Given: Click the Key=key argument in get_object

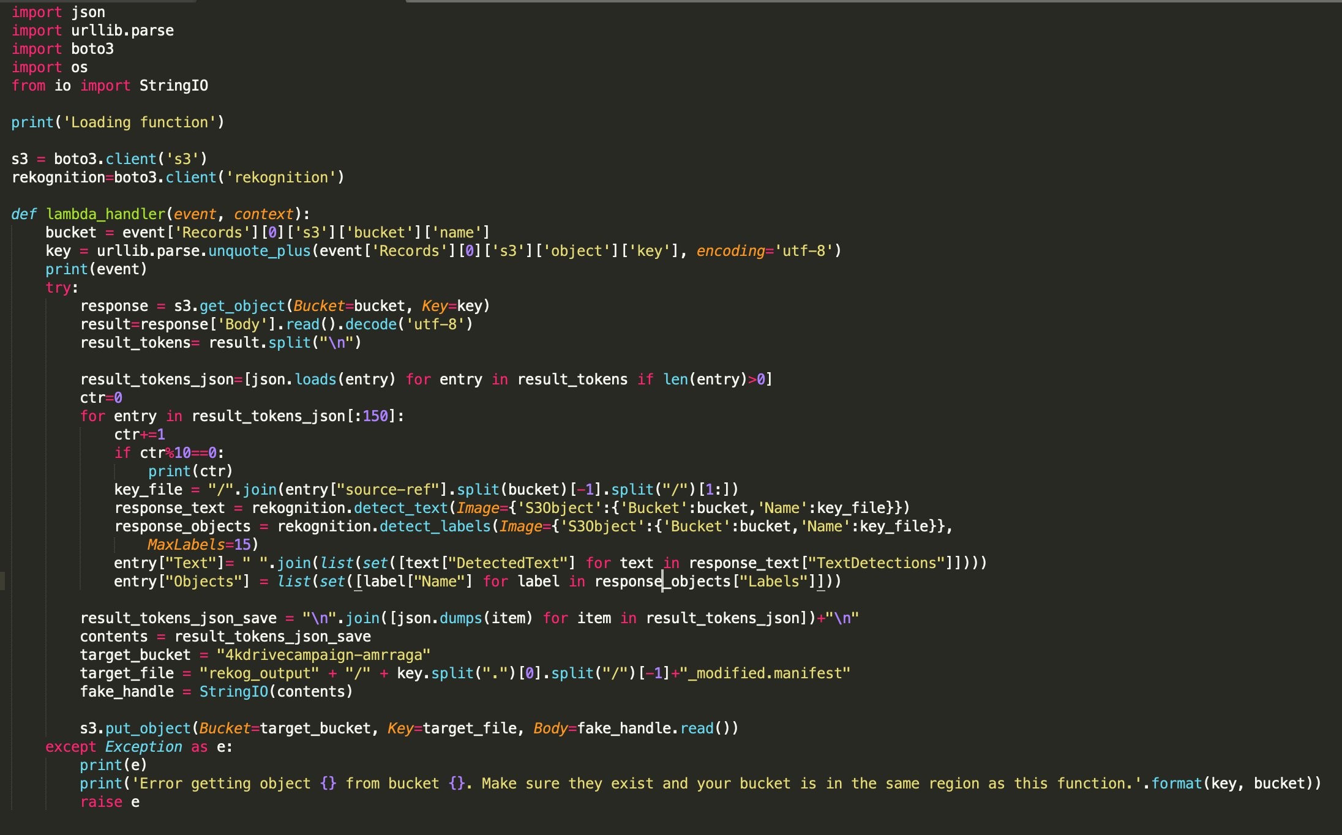Looking at the screenshot, I should [x=452, y=306].
